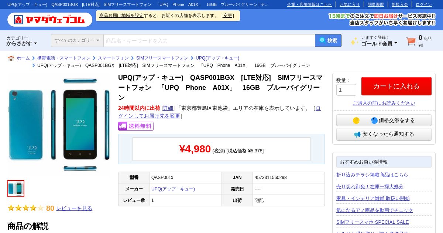Open 売り切れ御免！在庫一掃大処分 link
This screenshot has width=443, height=233.
(370, 186)
